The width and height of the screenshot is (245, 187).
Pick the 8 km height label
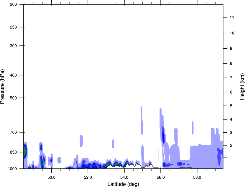pos(231,63)
